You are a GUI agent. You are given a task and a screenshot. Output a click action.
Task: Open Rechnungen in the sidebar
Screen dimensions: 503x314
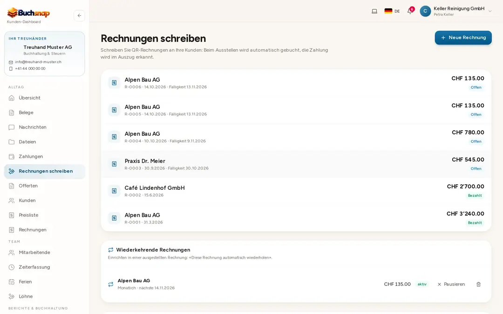coord(45,230)
